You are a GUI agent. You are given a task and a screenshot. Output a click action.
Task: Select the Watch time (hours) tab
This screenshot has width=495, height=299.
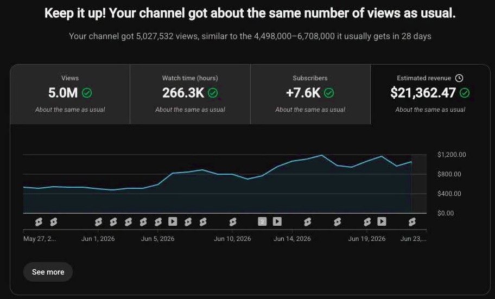190,94
